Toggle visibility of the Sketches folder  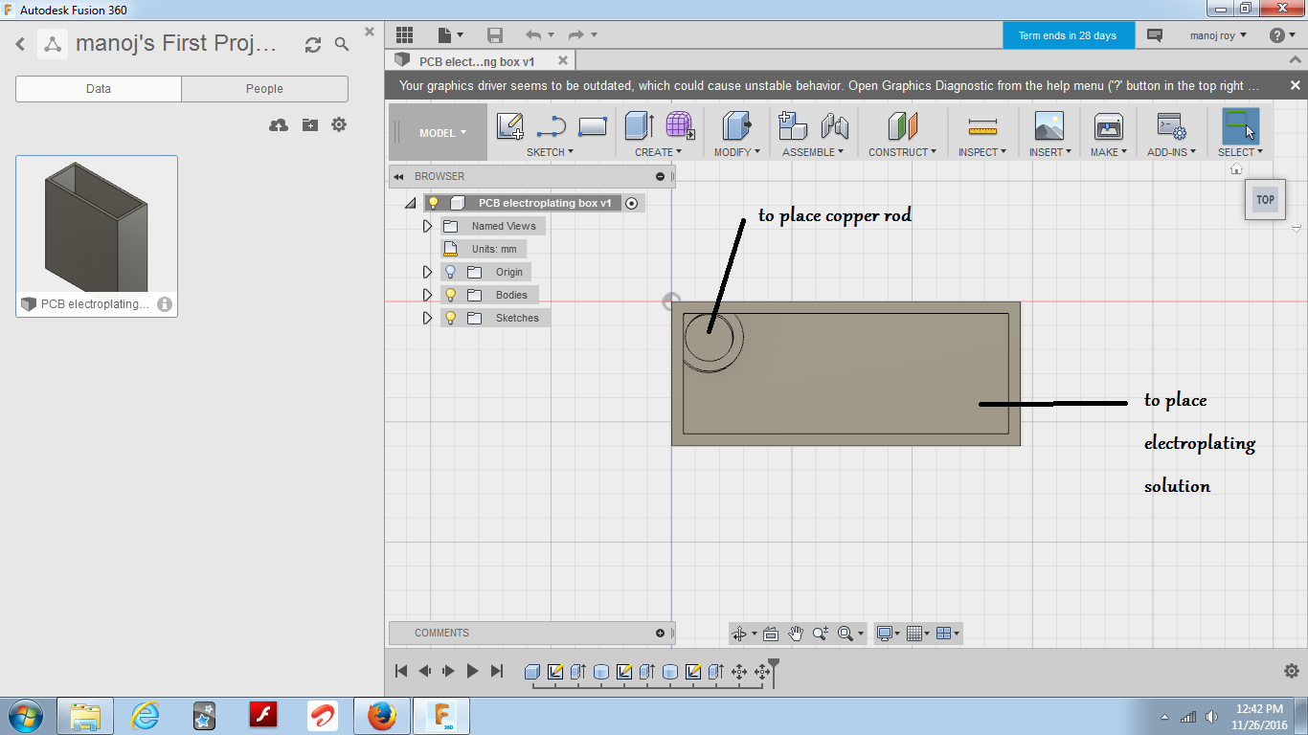449,317
